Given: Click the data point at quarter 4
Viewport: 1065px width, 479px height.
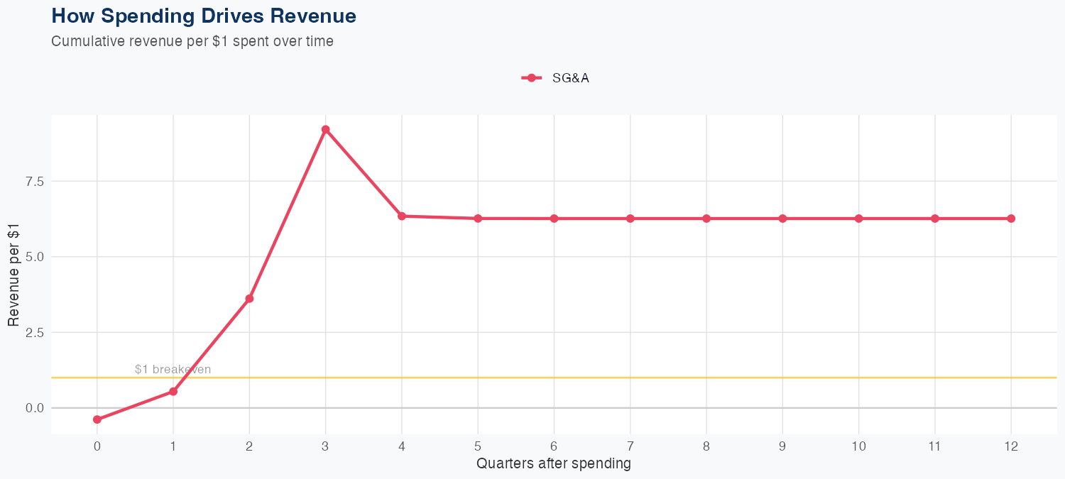Looking at the screenshot, I should (402, 216).
